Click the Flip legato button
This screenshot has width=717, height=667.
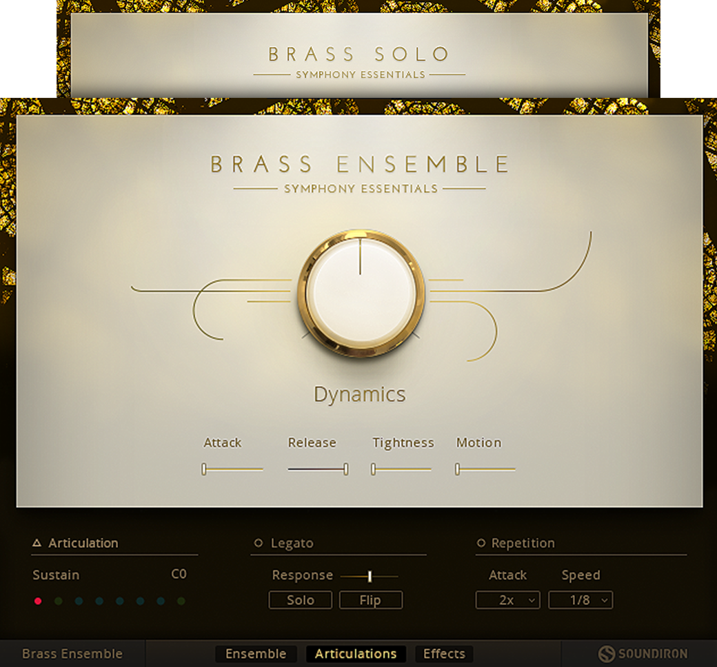click(370, 599)
